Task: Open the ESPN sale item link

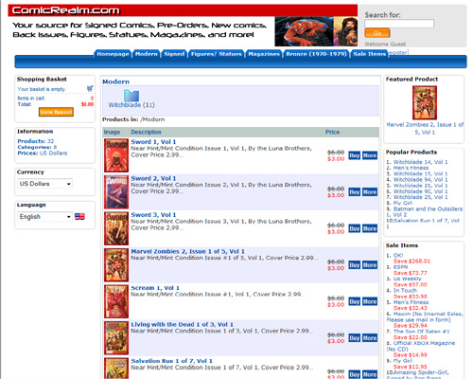Action: click(400, 267)
